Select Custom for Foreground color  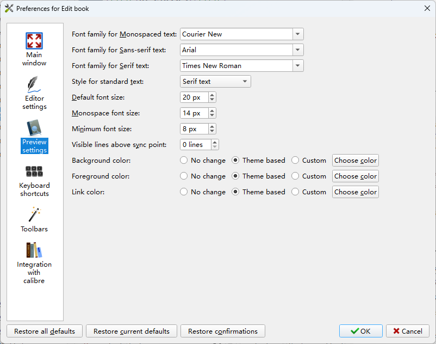pos(295,176)
